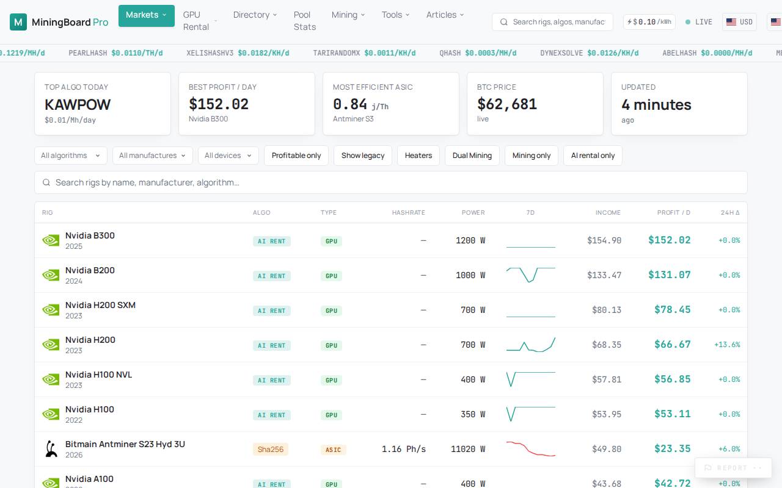Click the GPU type badge for Nvidia H200 SXM

click(331, 310)
